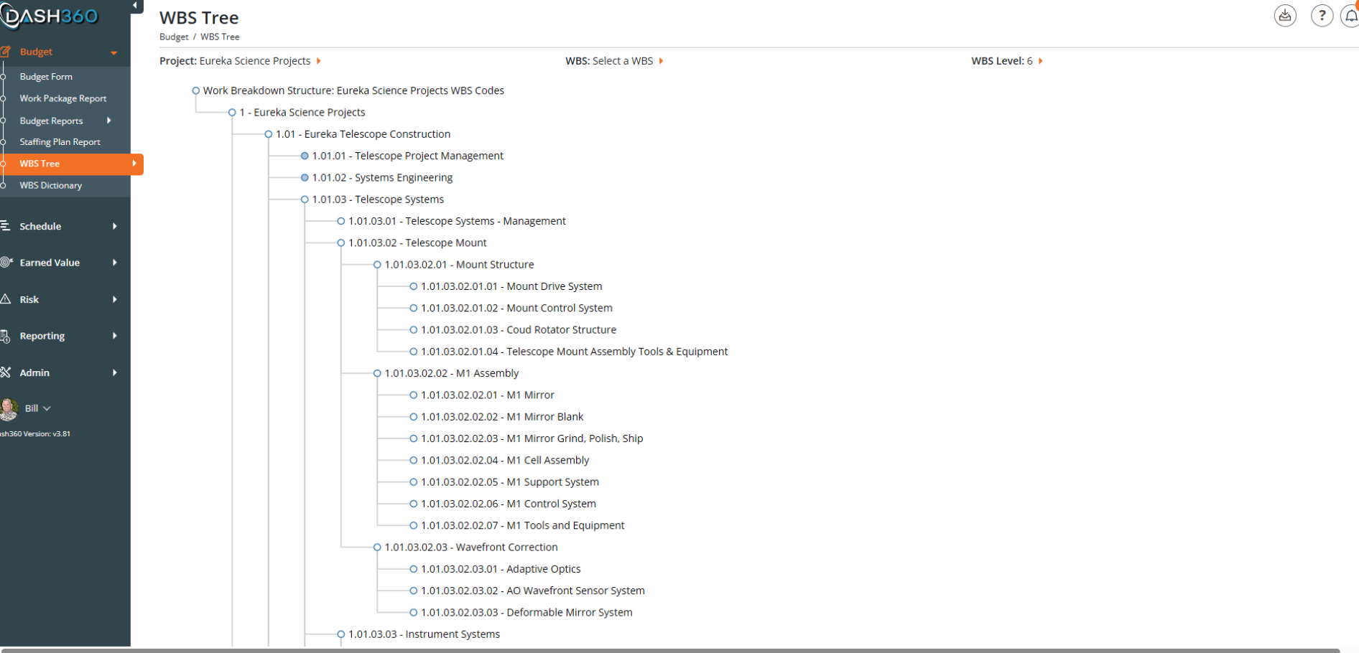Open Budget Form menu item
This screenshot has width=1359, height=653.
coord(46,77)
